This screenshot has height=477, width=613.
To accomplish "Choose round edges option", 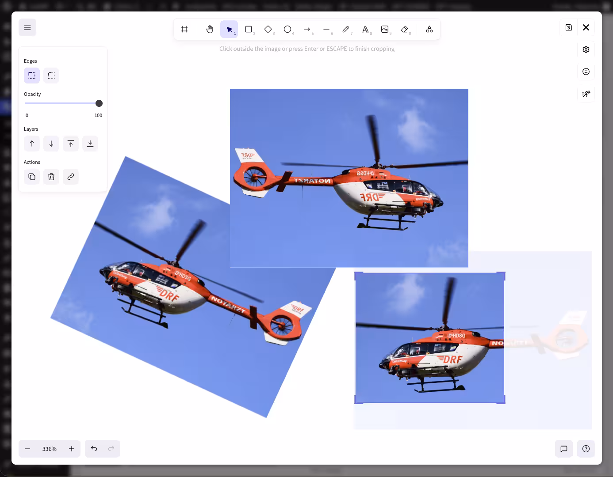I will coord(51,76).
